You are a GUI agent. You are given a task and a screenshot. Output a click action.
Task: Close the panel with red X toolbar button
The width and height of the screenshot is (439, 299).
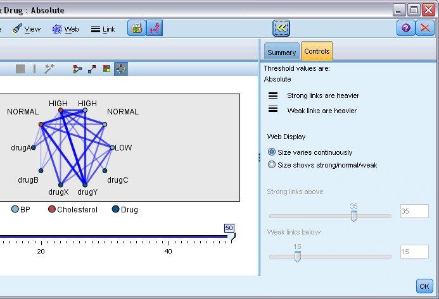tap(425, 28)
